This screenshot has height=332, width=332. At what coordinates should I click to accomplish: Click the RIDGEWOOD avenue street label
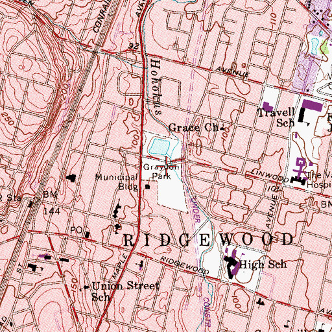click(185, 265)
